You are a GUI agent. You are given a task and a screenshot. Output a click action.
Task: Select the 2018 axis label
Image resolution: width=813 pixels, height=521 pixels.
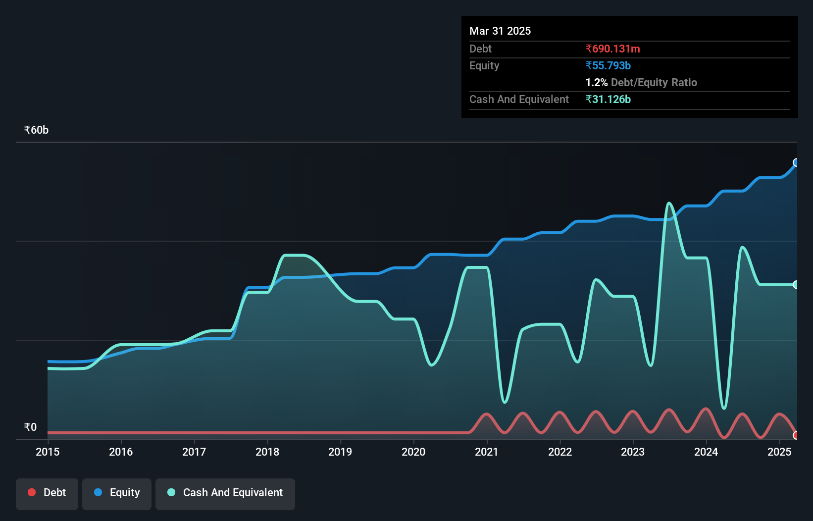pyautogui.click(x=267, y=452)
